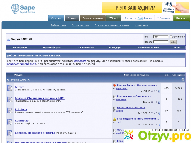Image resolution: width=191 pixels, height=143 pixels.
Task: Click the Пароль password field
Action: 160,42
